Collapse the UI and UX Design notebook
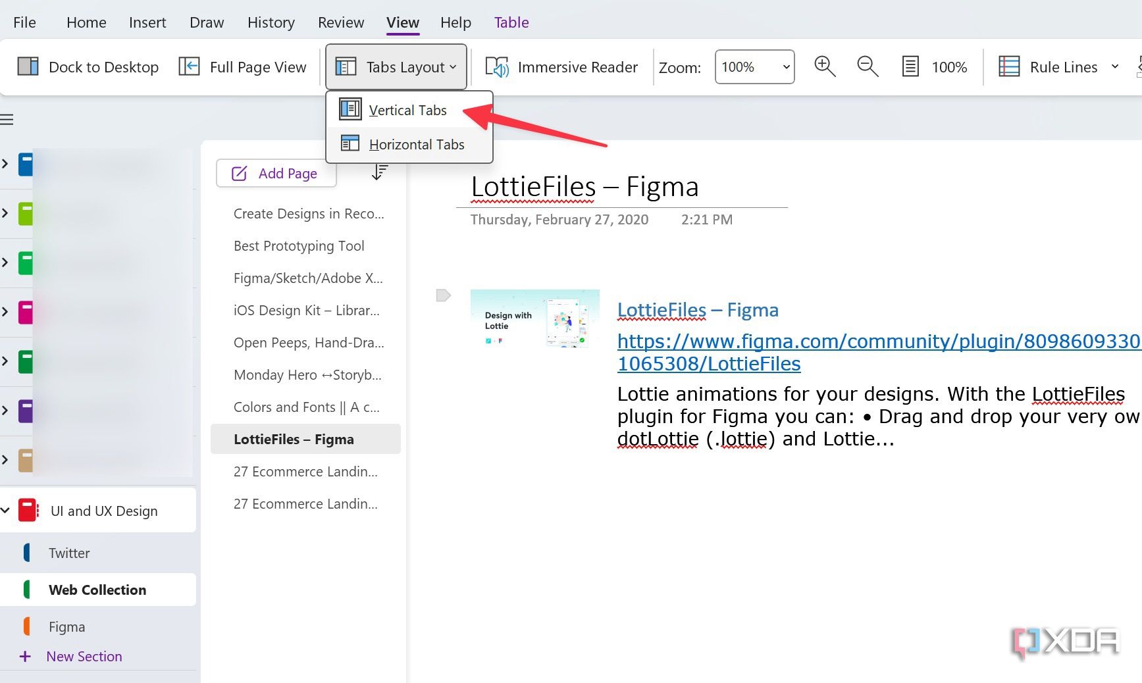 (x=6, y=510)
